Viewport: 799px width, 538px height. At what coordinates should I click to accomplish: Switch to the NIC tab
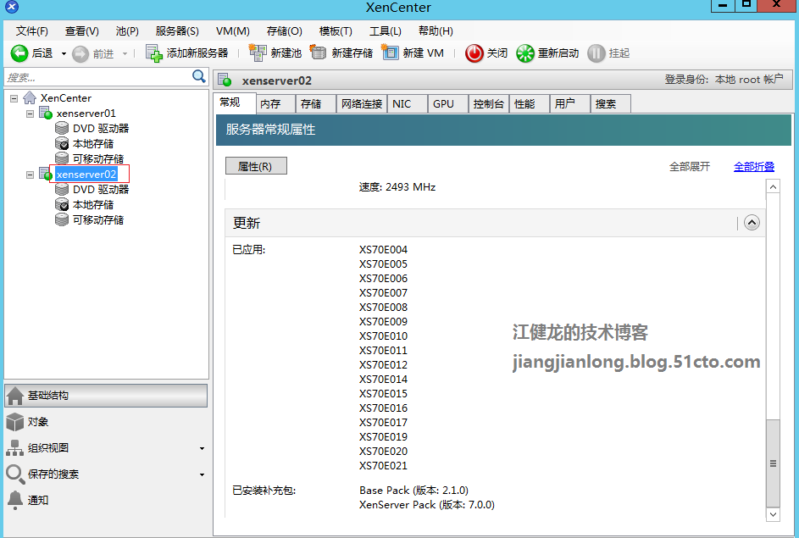coord(408,104)
